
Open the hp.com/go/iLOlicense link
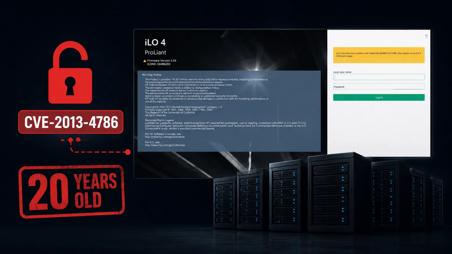coord(165,145)
